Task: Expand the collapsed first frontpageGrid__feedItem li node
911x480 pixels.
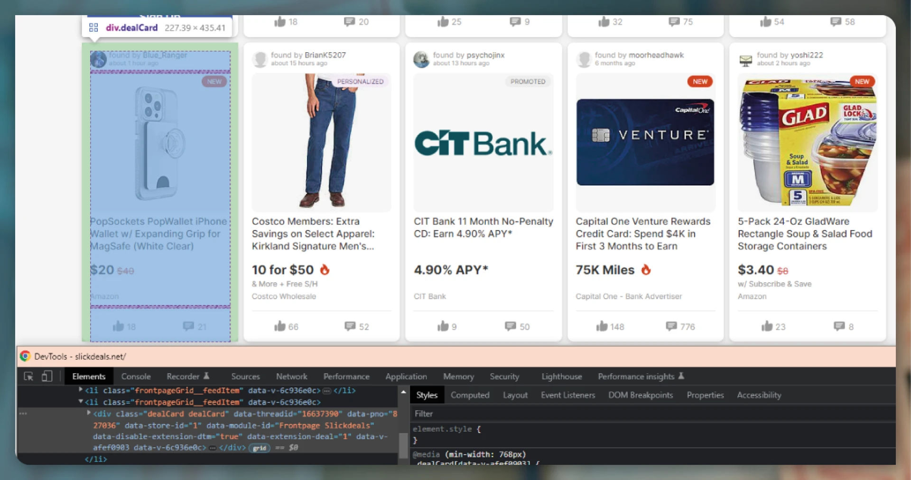Action: (x=81, y=390)
